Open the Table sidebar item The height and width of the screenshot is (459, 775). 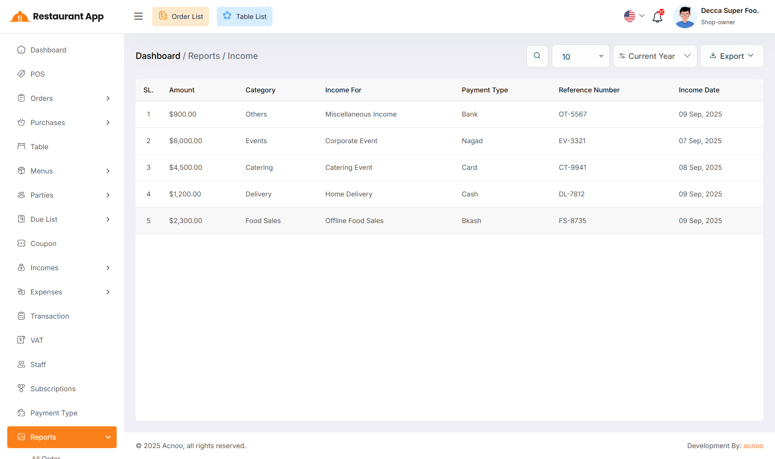[39, 147]
